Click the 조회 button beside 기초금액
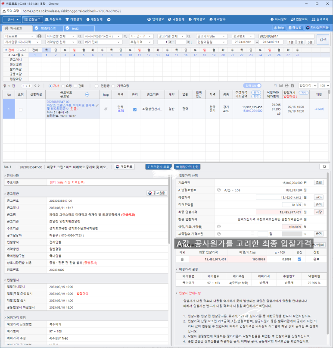 pos(319,182)
